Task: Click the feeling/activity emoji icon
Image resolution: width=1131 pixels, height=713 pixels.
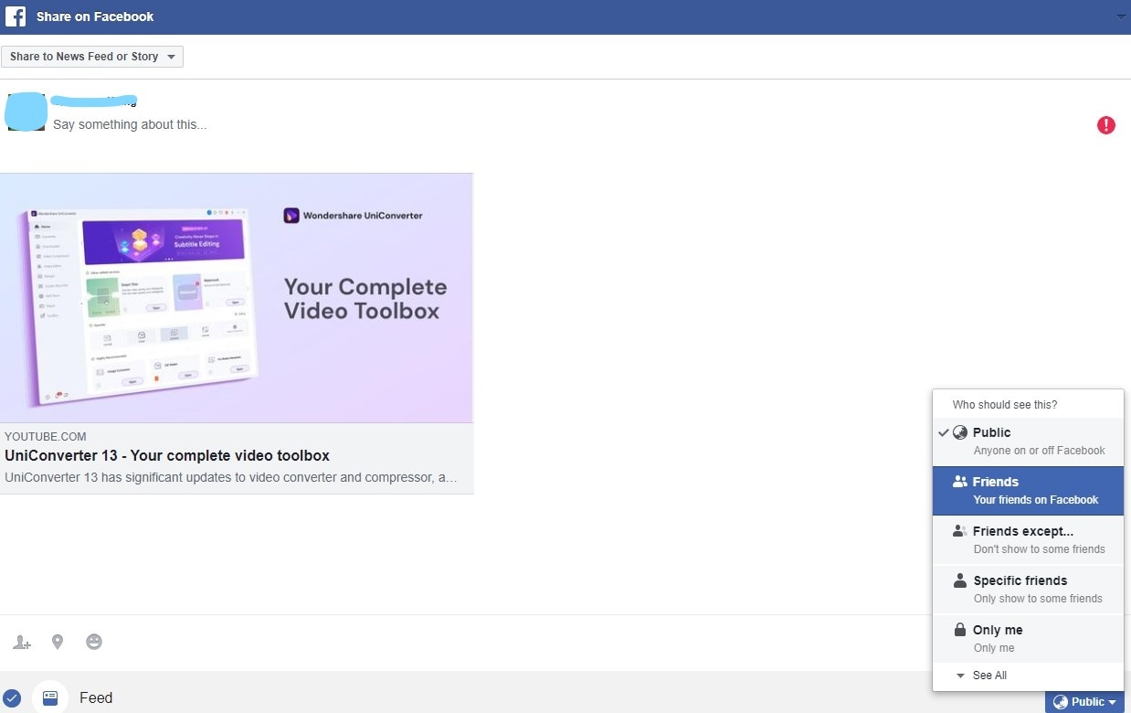Action: tap(94, 643)
